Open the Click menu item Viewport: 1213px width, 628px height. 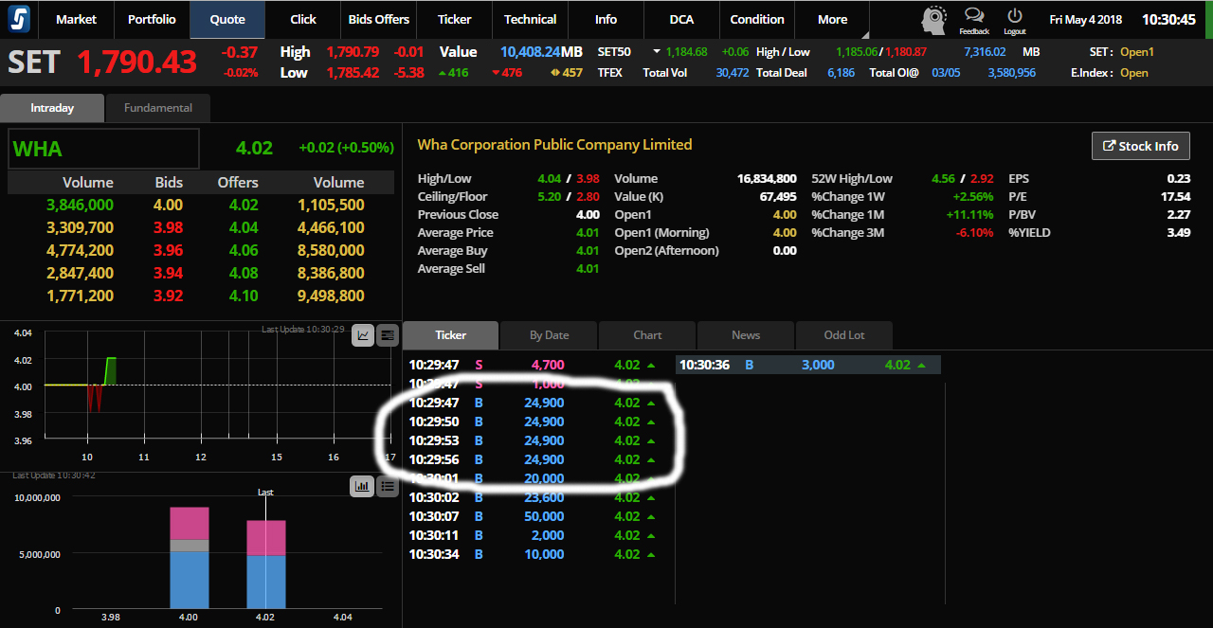[303, 19]
